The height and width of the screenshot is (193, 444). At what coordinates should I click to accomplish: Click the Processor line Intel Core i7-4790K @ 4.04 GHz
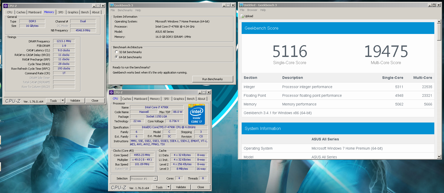175,27
